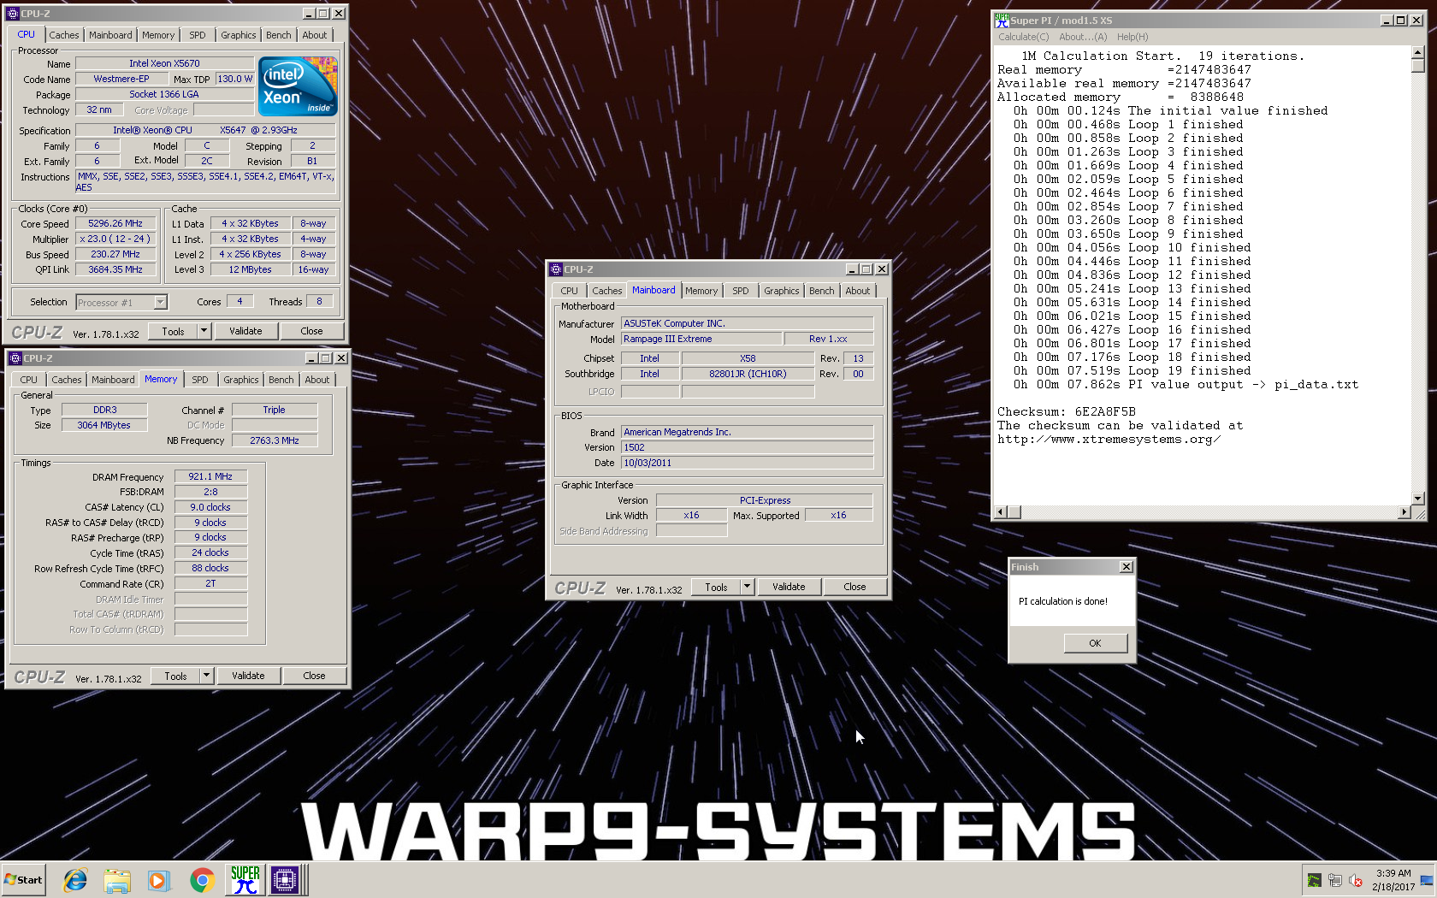Click Tools button in CPU tab window
The height and width of the screenshot is (898, 1437).
(x=174, y=331)
